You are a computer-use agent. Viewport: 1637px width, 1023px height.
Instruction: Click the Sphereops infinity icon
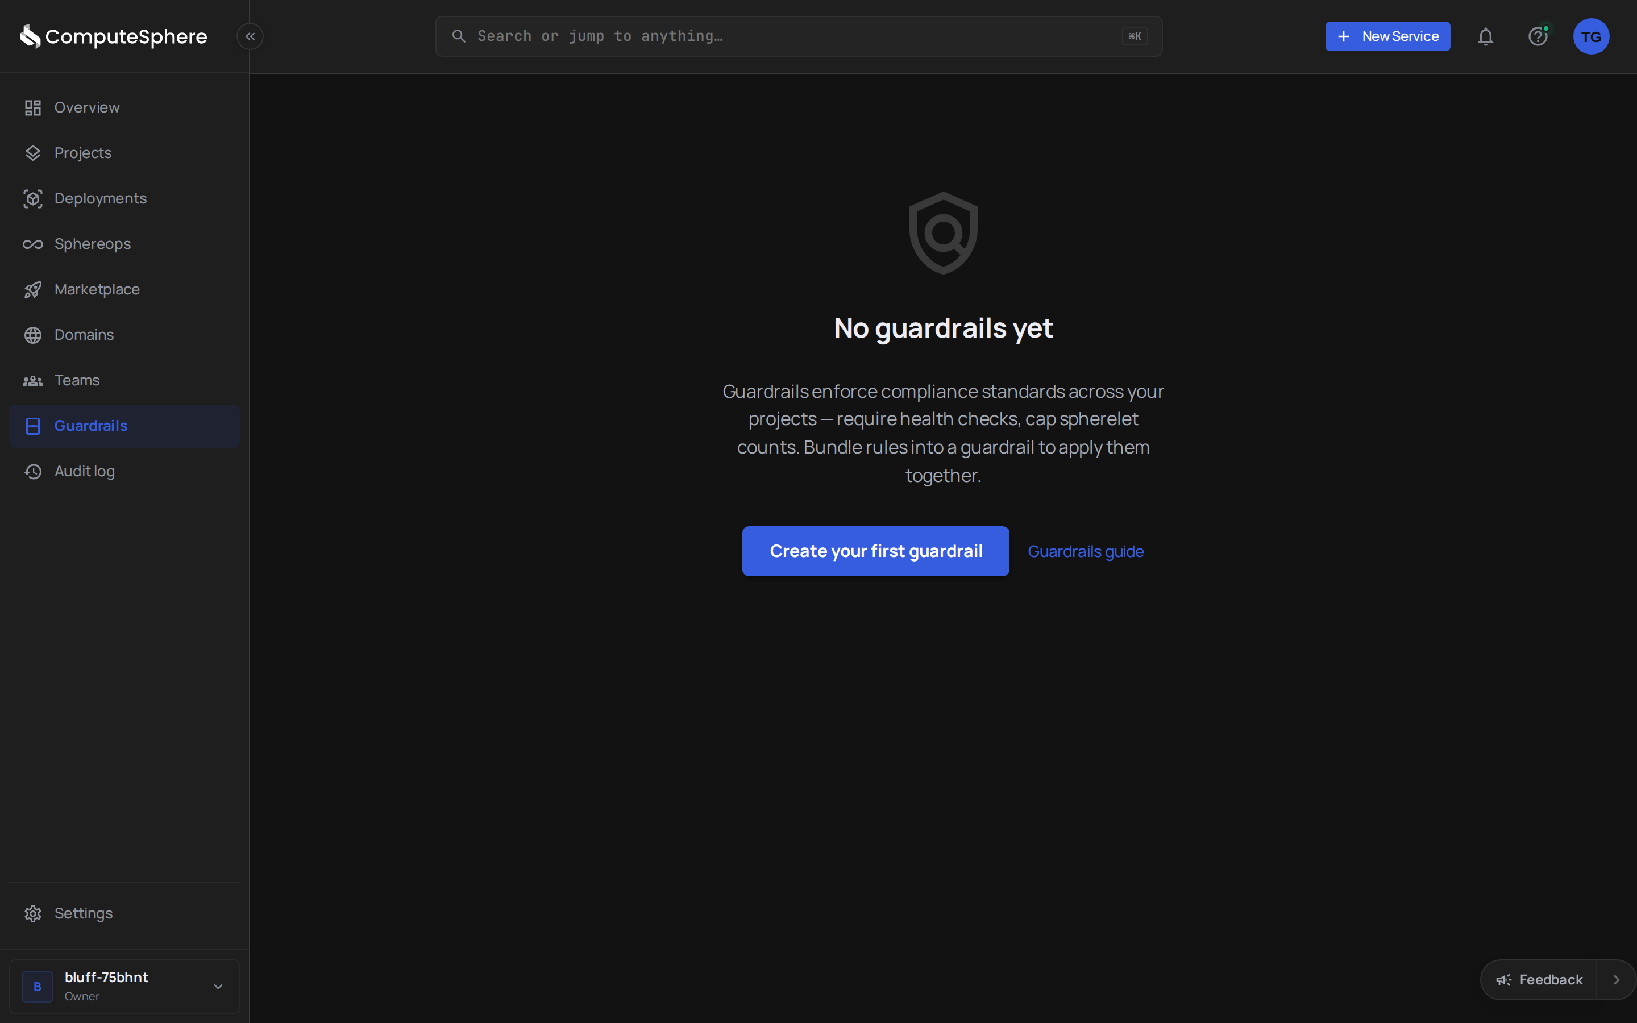(x=32, y=244)
